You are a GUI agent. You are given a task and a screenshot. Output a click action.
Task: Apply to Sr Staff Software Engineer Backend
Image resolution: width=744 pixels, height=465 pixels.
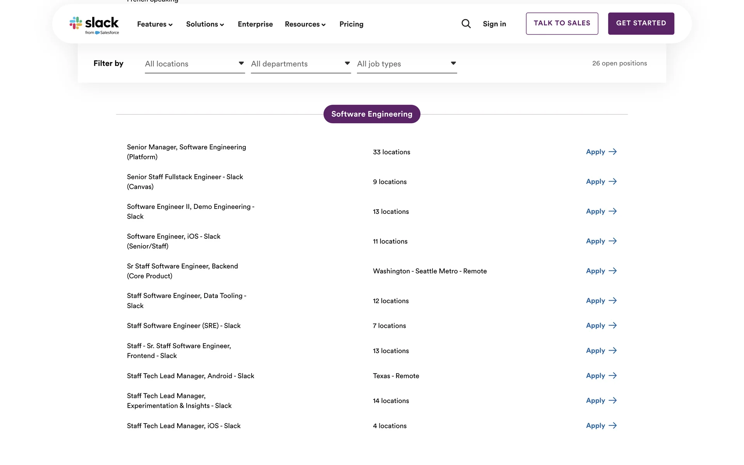pyautogui.click(x=601, y=271)
